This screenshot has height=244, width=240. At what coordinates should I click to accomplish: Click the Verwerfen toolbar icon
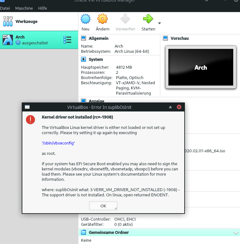(x=125, y=19)
